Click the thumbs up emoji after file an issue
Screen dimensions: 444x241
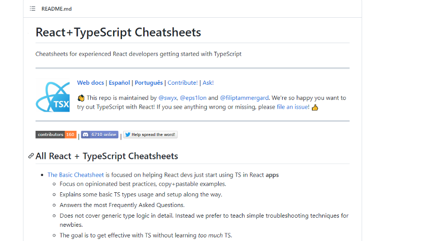click(x=315, y=107)
